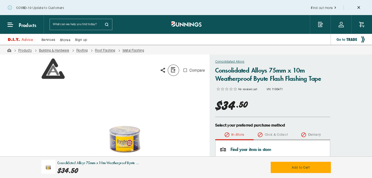
Task: Open the Consolidated Alloys brand link
Action: pyautogui.click(x=230, y=62)
